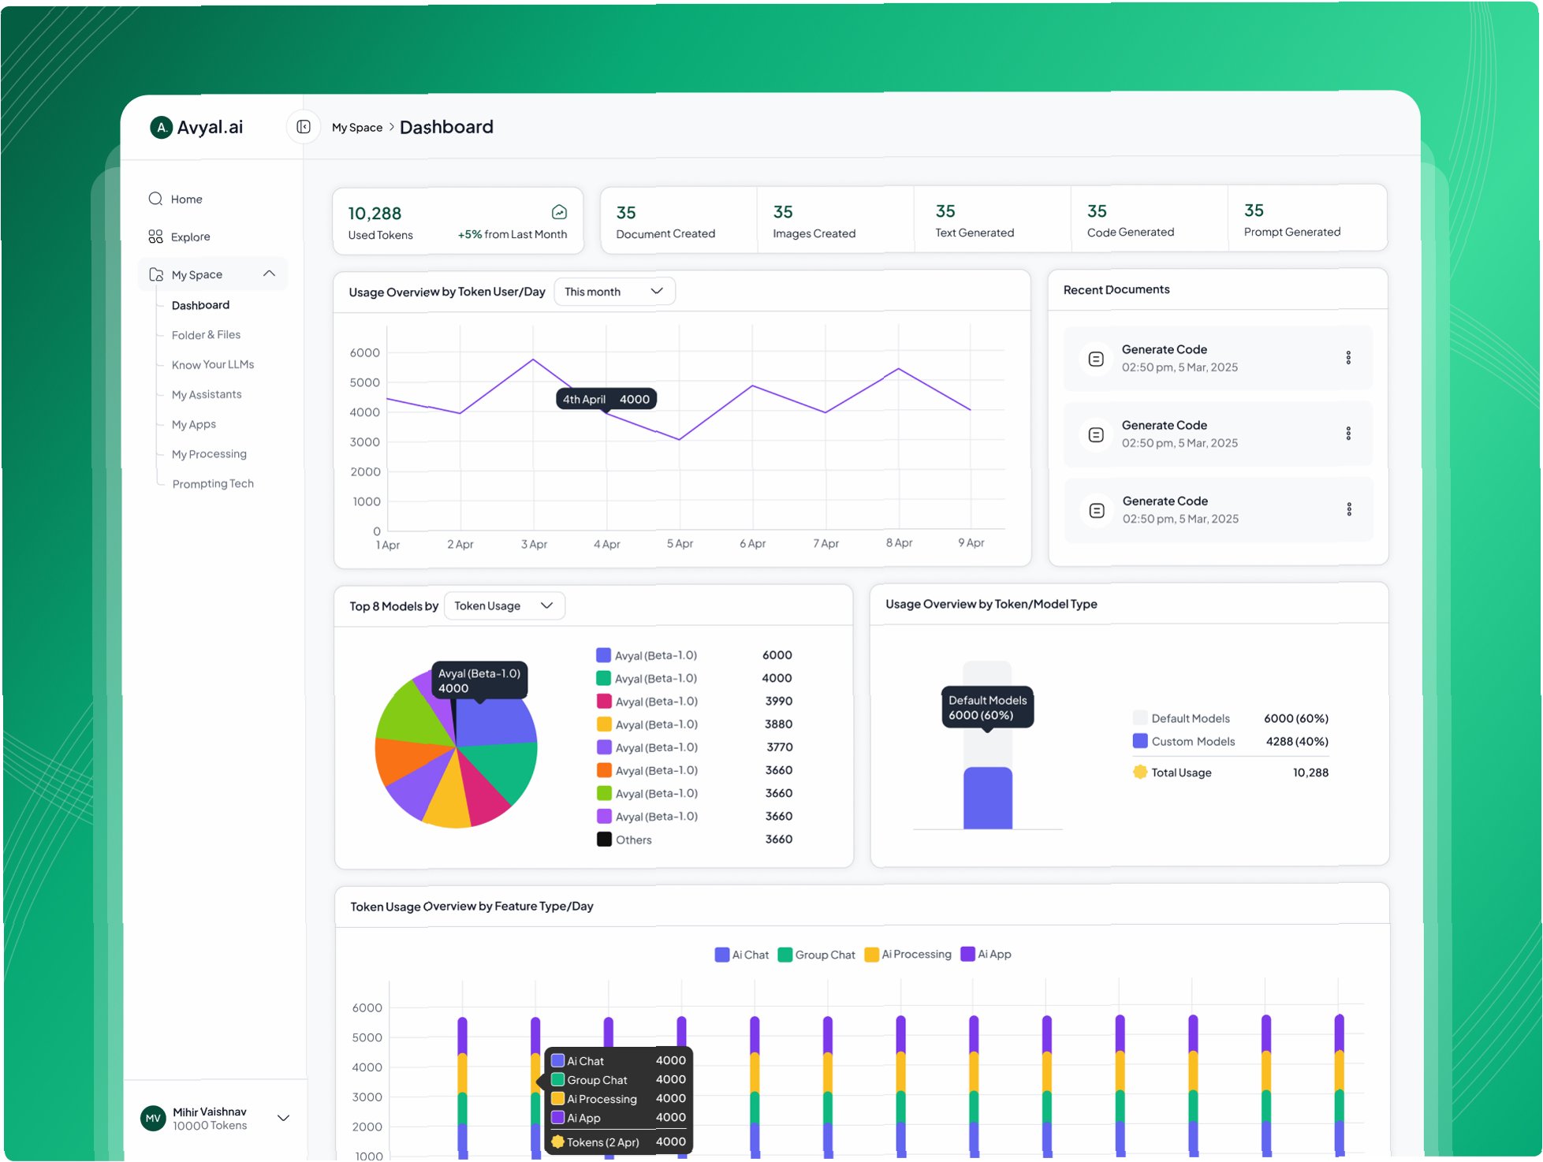Click the Home search-style icon

click(155, 199)
